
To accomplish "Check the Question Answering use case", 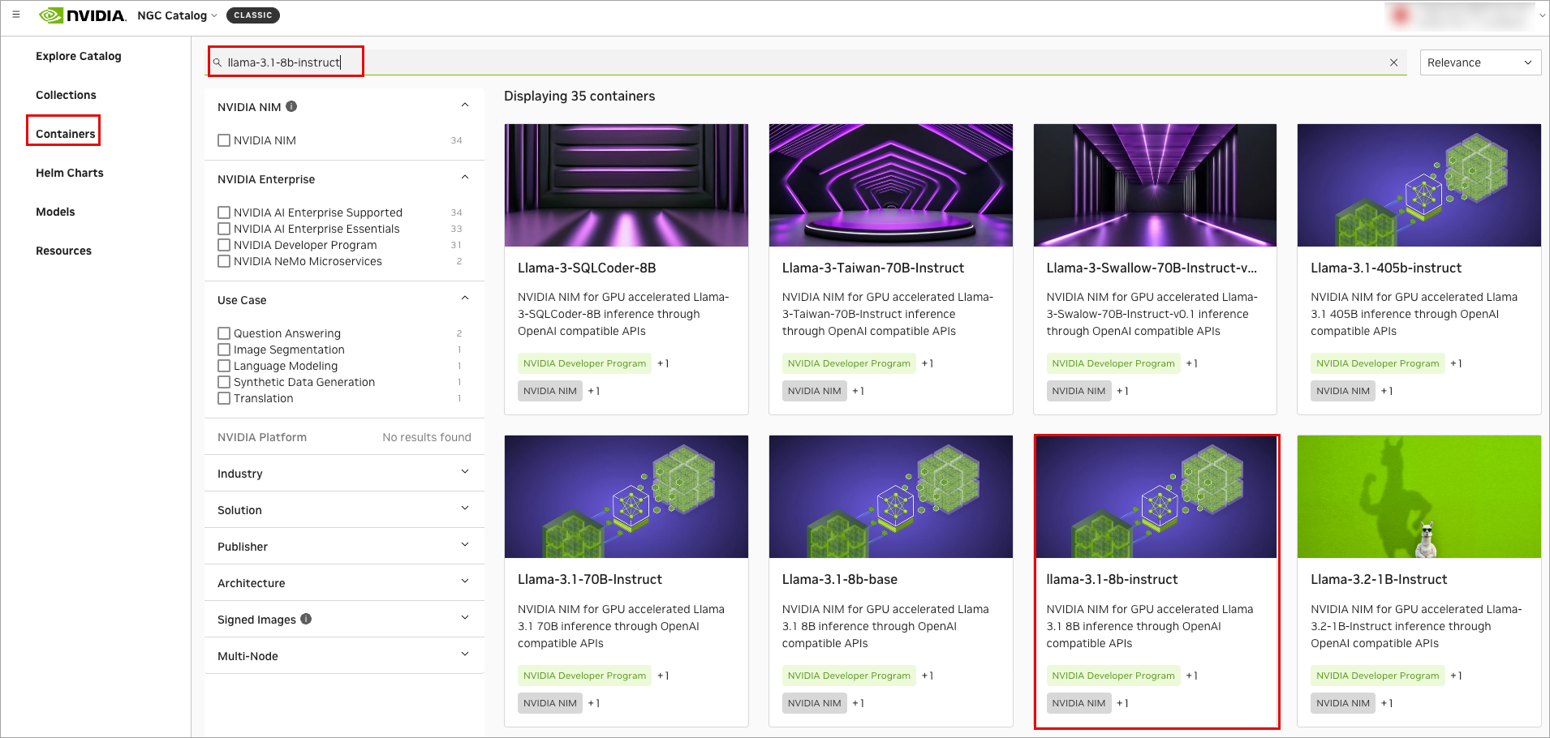I will click(224, 333).
